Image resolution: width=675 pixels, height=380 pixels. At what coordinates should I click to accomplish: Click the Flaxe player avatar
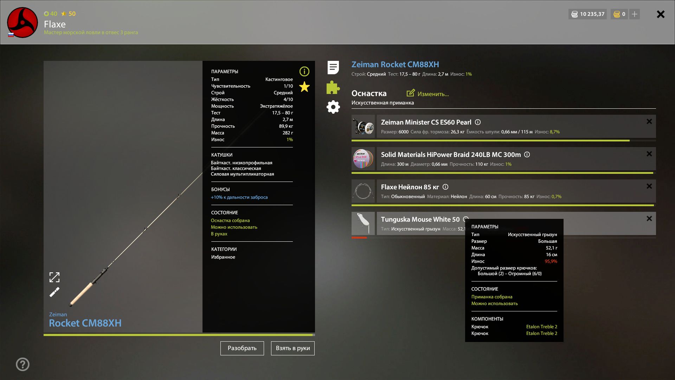click(x=22, y=23)
